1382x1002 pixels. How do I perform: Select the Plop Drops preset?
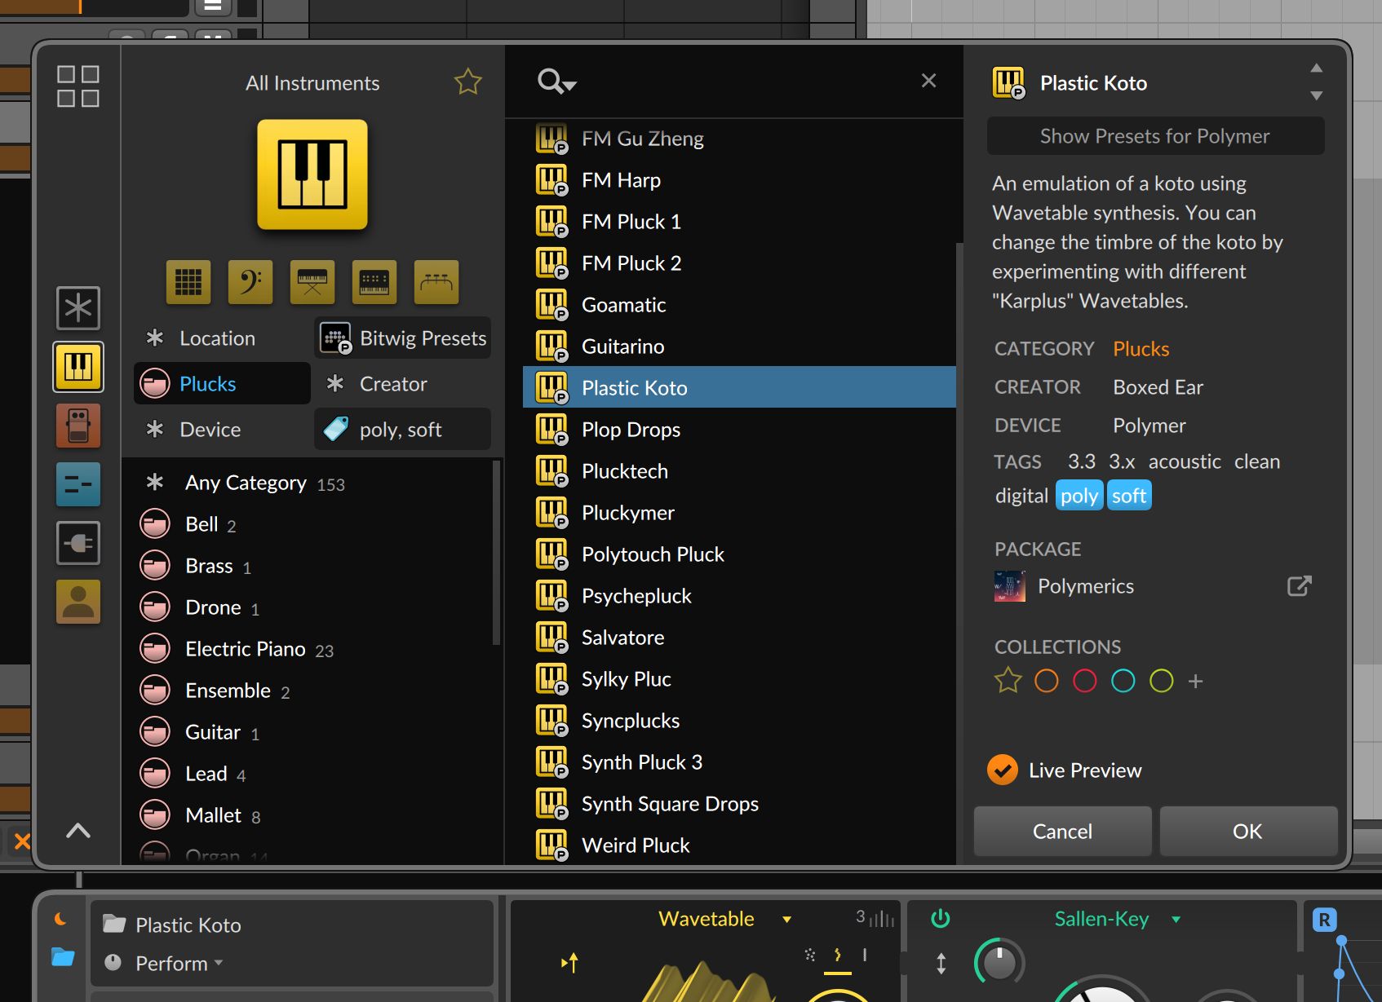click(630, 429)
